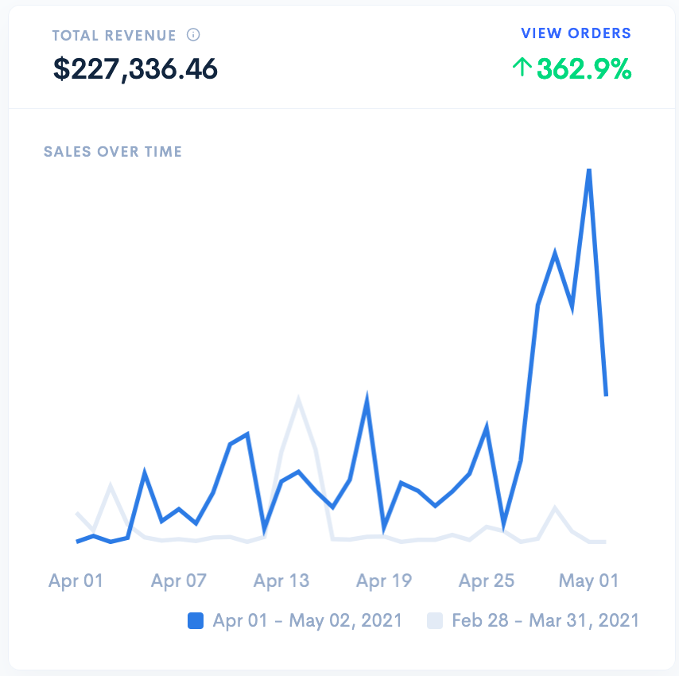The width and height of the screenshot is (679, 676).
Task: Click the green upward arrow icon
Action: [522, 68]
